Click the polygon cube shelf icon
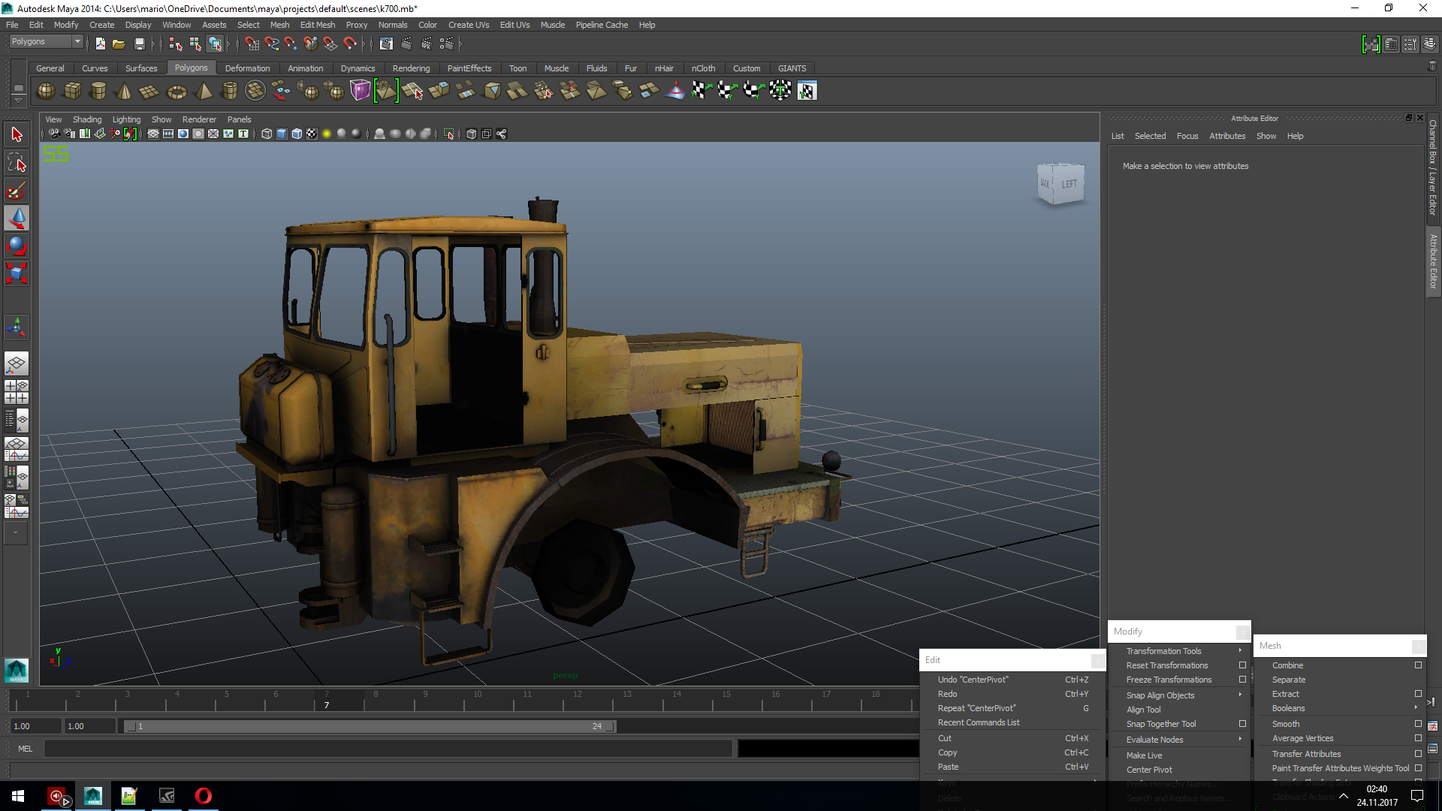The image size is (1442, 811). 72,91
